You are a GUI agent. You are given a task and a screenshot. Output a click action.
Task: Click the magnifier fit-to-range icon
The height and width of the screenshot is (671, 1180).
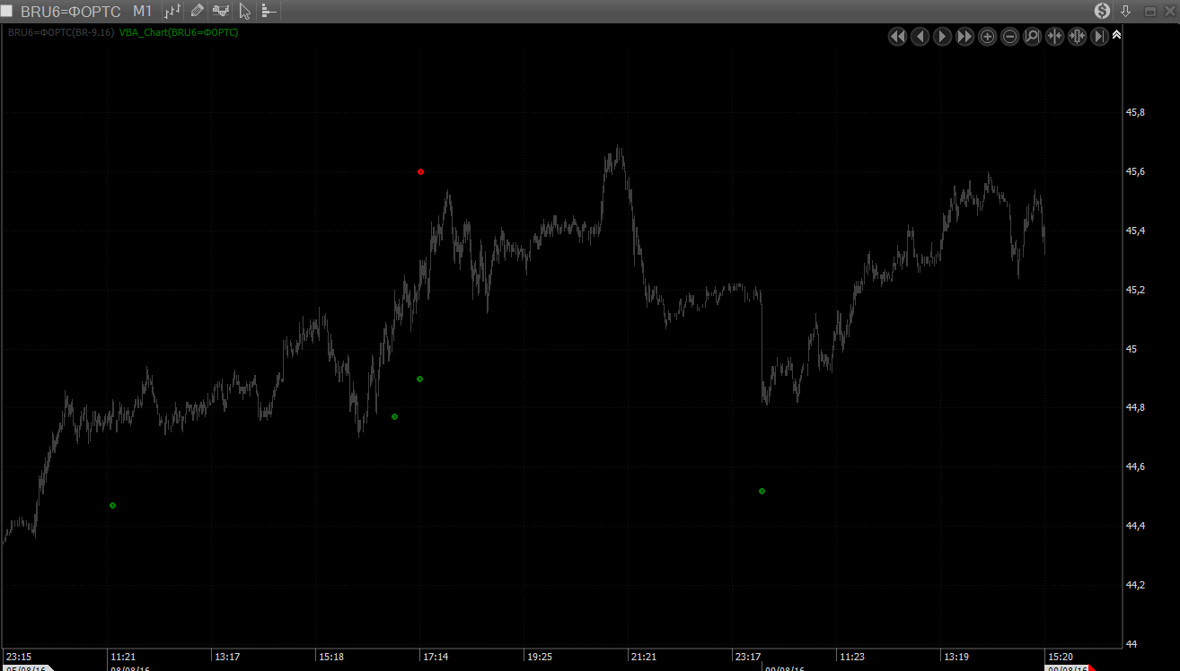click(1032, 37)
